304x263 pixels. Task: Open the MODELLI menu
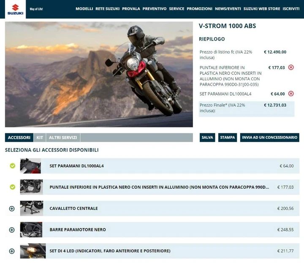84,9
